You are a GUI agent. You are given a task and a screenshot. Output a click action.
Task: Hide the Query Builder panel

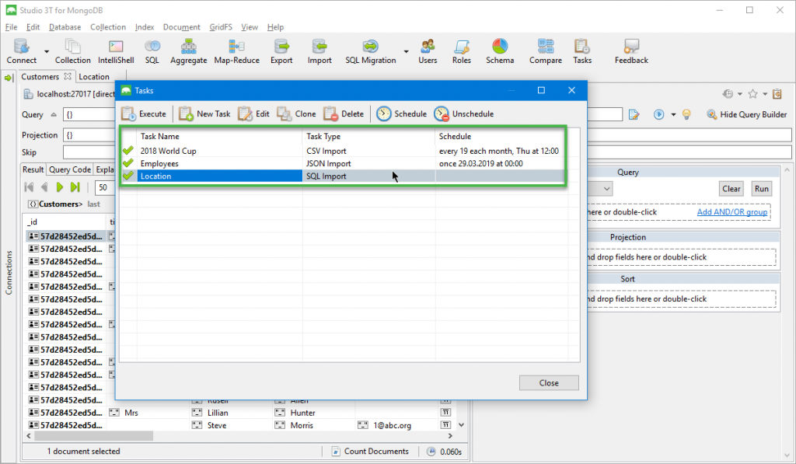[x=747, y=115]
